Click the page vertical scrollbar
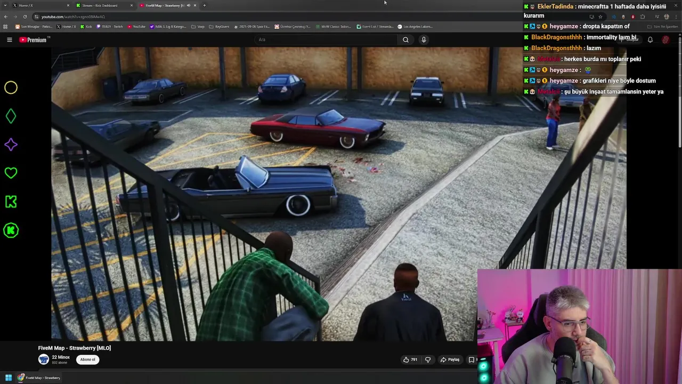682x384 pixels. (680, 91)
